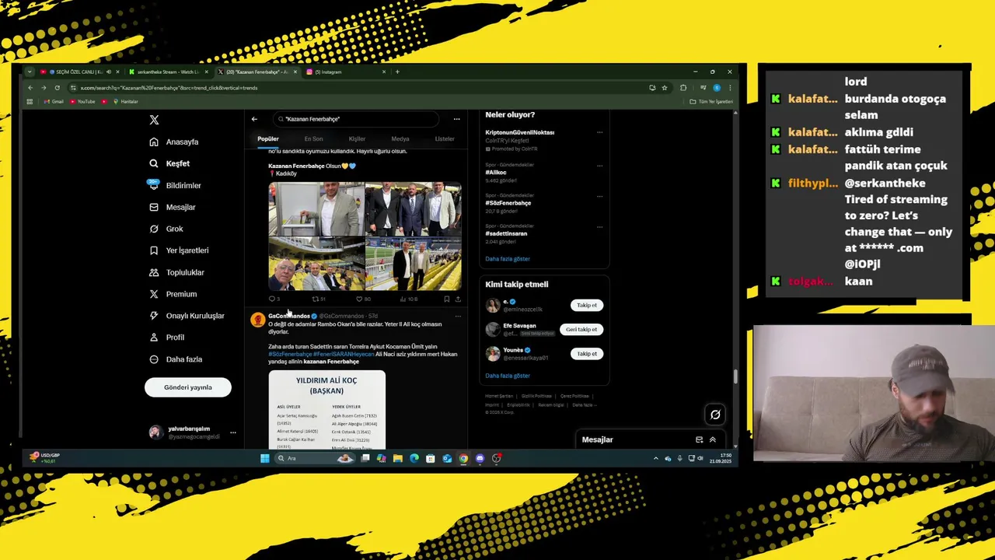This screenshot has width=995, height=560.
Task: Repost the Kadıköy photo post
Action: pyautogui.click(x=318, y=299)
